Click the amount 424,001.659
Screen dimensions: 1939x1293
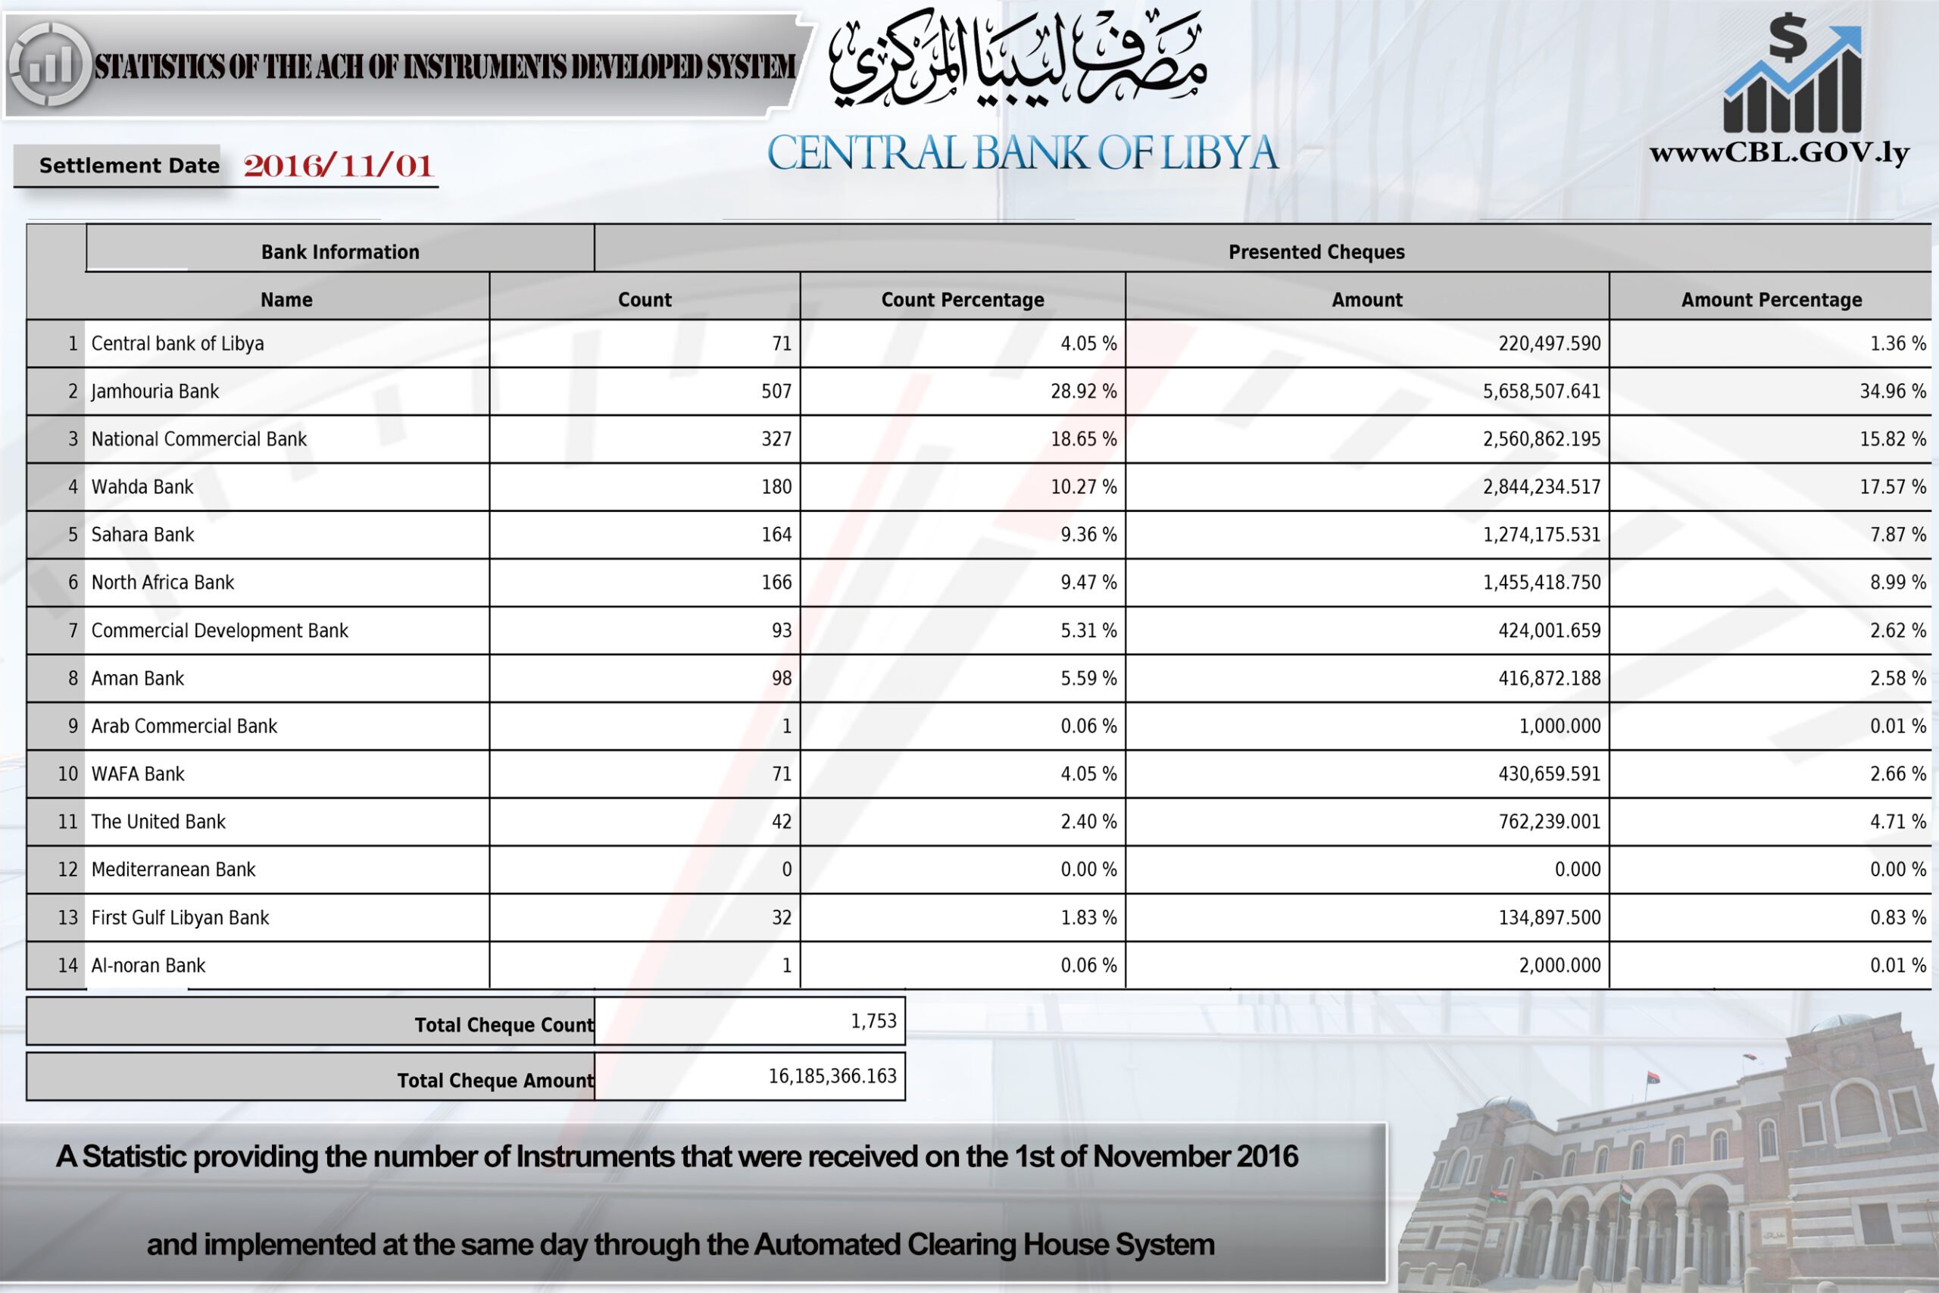tap(1549, 630)
